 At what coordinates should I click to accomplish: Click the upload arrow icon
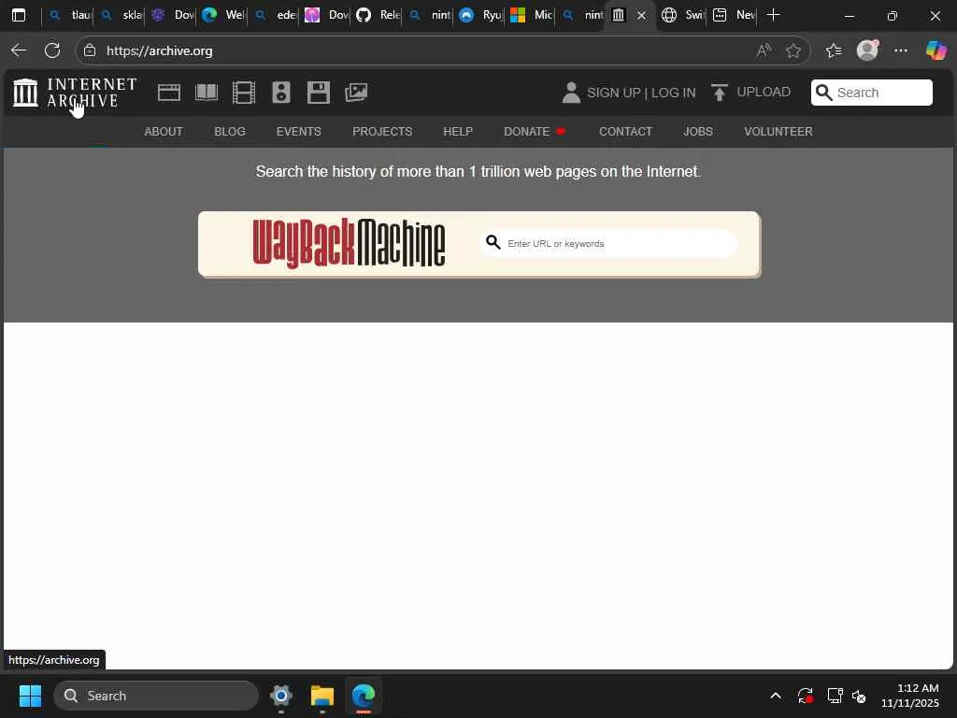pos(720,93)
